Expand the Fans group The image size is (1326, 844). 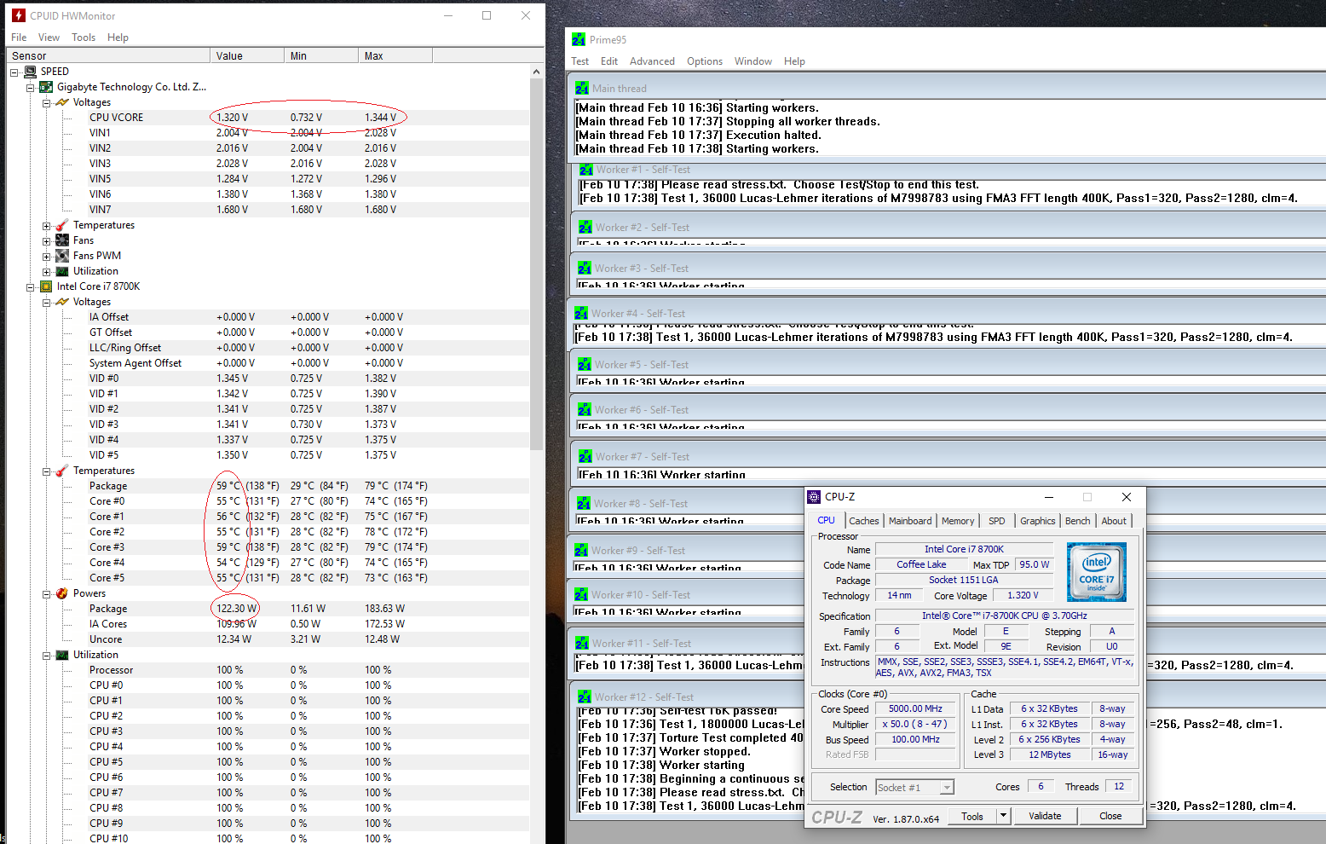tap(47, 241)
